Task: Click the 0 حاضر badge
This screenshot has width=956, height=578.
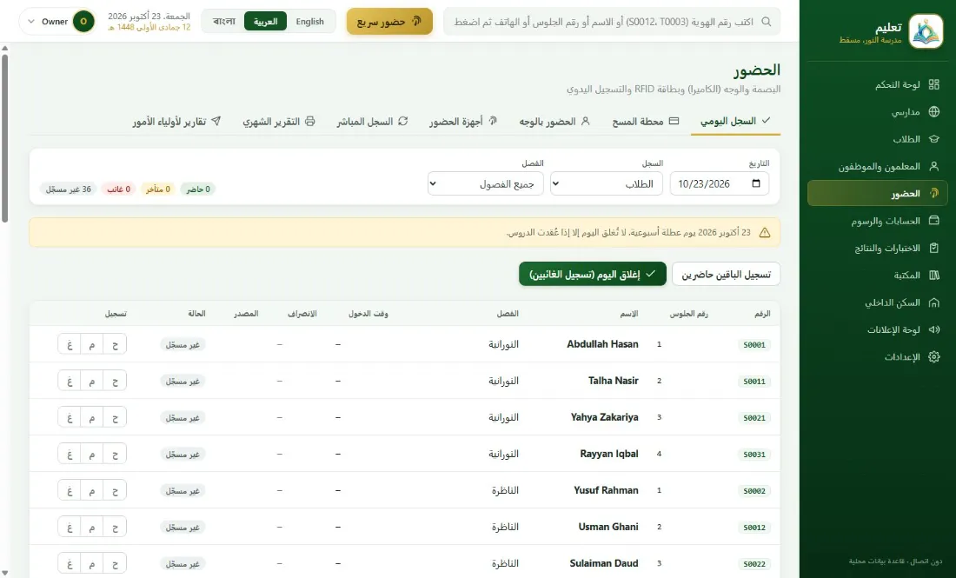Action: [x=198, y=189]
